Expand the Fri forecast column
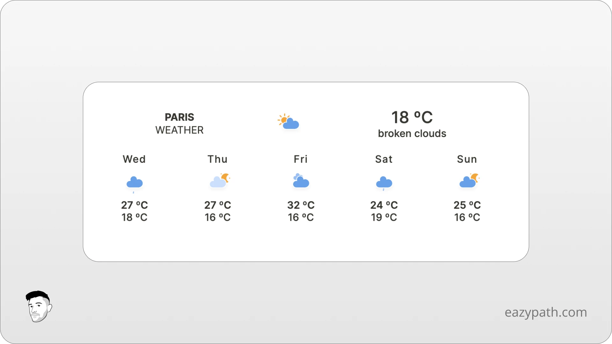Screen dimensions: 612x344 pyautogui.click(x=300, y=188)
